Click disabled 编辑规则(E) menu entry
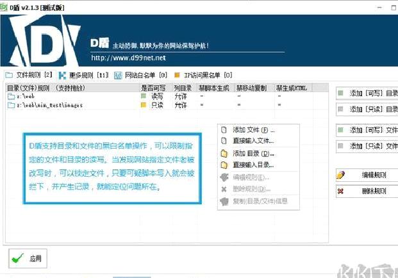Viewport: 398px width, 278px height. pyautogui.click(x=258, y=177)
